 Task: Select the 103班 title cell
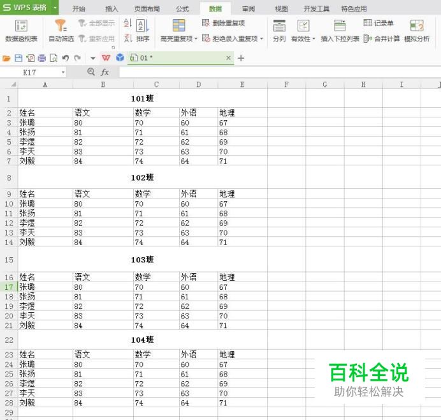(x=142, y=259)
